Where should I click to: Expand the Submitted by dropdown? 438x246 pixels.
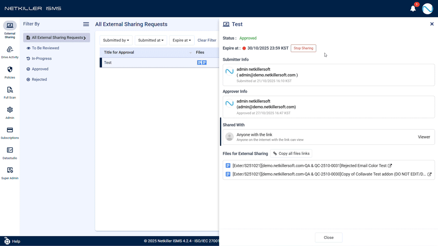click(x=116, y=41)
